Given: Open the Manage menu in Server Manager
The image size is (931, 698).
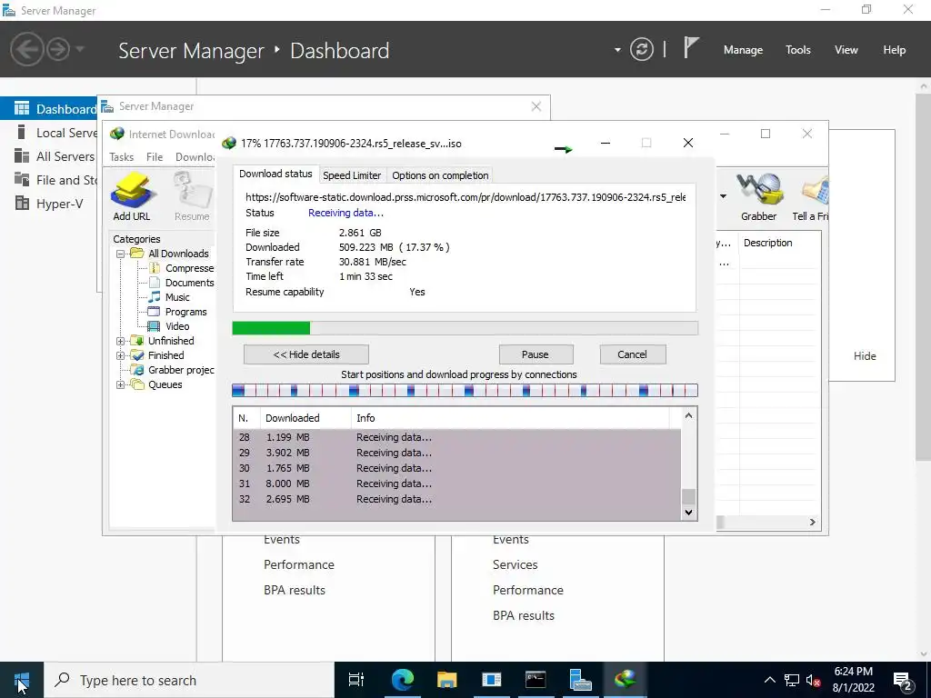Looking at the screenshot, I should pyautogui.click(x=743, y=50).
